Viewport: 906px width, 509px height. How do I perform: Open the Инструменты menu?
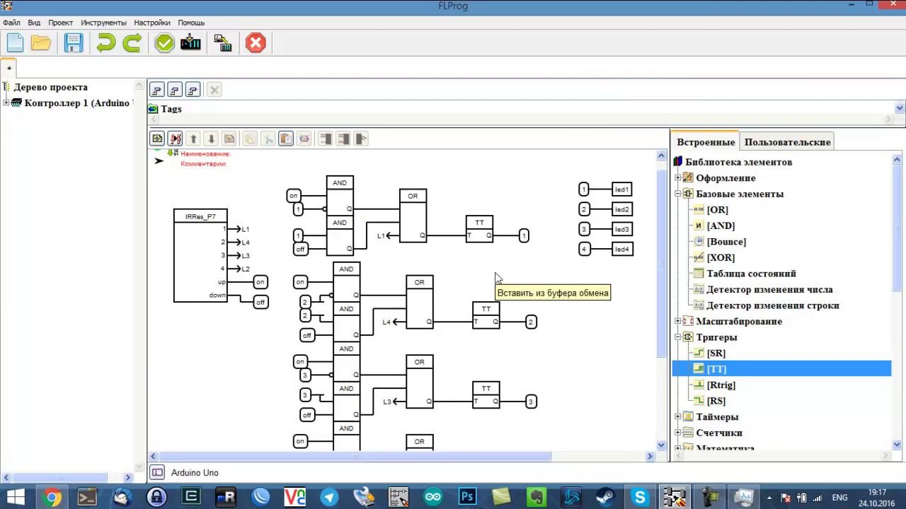click(x=103, y=23)
